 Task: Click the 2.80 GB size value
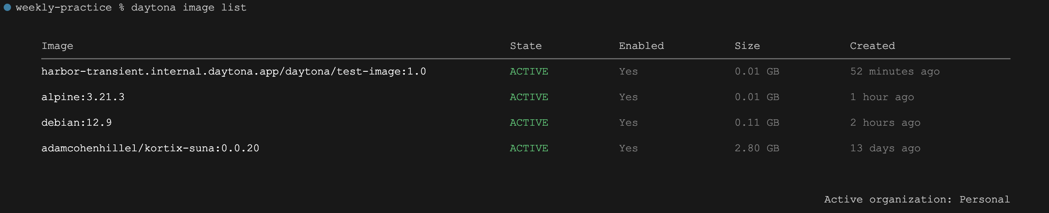pyautogui.click(x=757, y=148)
